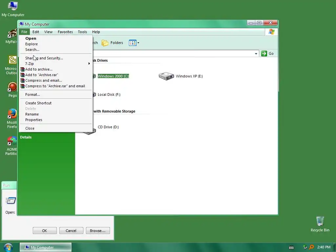This screenshot has height=252, width=336.
Task: Choose Compress to "Archive.rar" and email
Action: click(x=56, y=86)
